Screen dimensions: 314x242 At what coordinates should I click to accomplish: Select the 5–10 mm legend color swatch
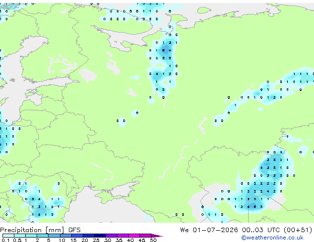tap(54, 236)
